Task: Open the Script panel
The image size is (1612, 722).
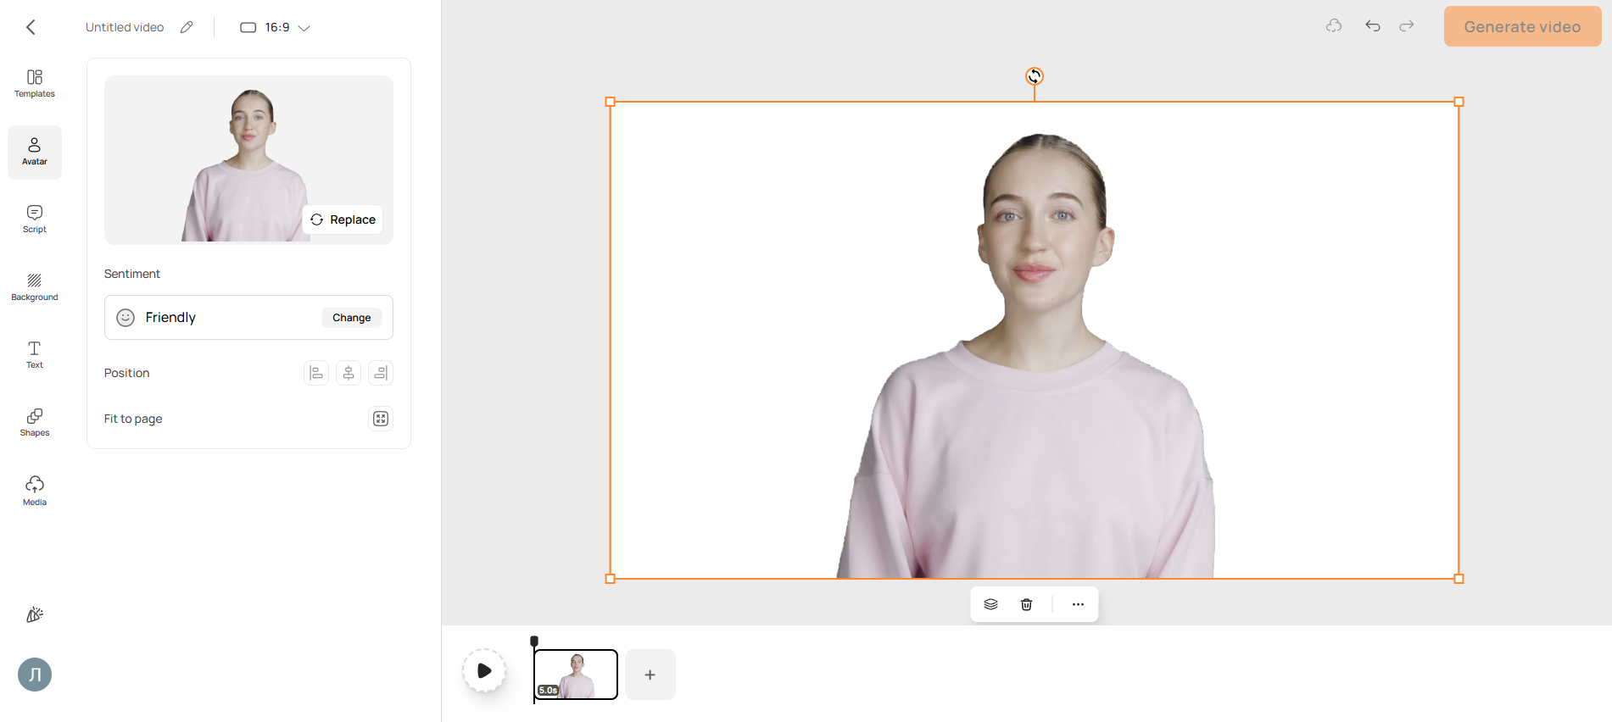Action: (x=35, y=219)
